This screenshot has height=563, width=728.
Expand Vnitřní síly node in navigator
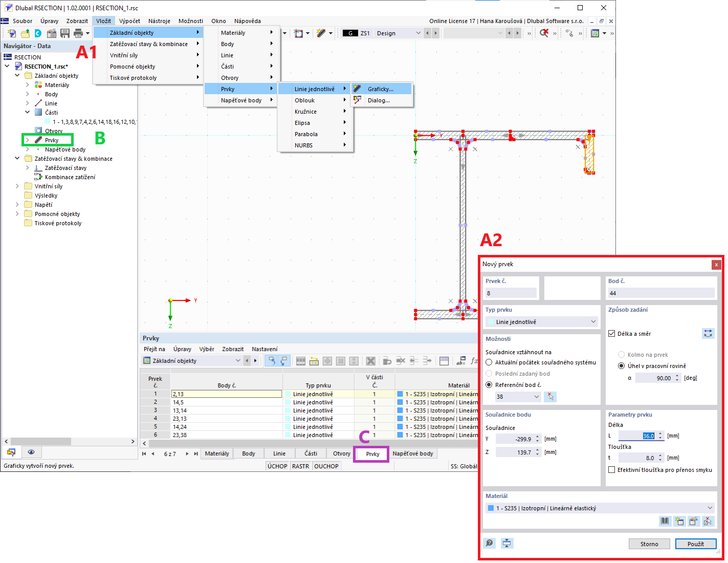(17, 186)
